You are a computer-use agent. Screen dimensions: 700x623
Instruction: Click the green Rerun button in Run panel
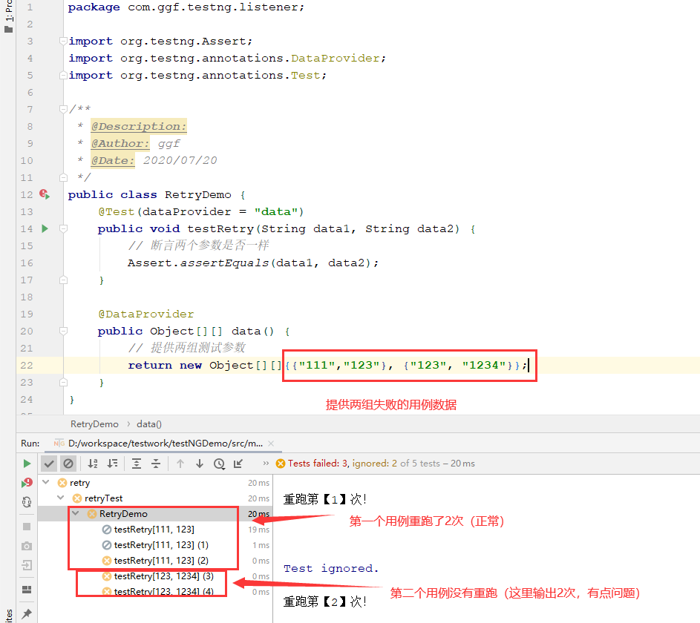pyautogui.click(x=27, y=464)
